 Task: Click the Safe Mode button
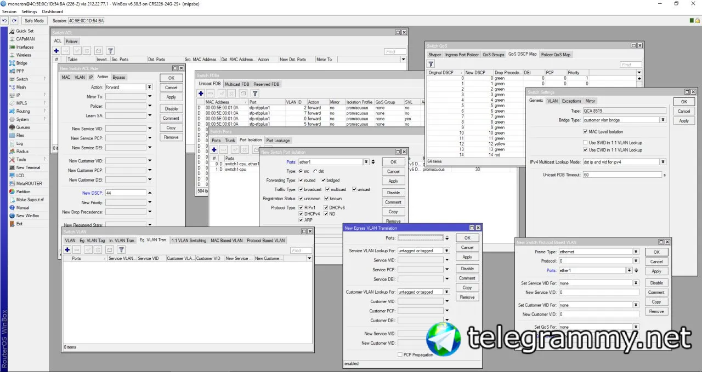pos(34,20)
